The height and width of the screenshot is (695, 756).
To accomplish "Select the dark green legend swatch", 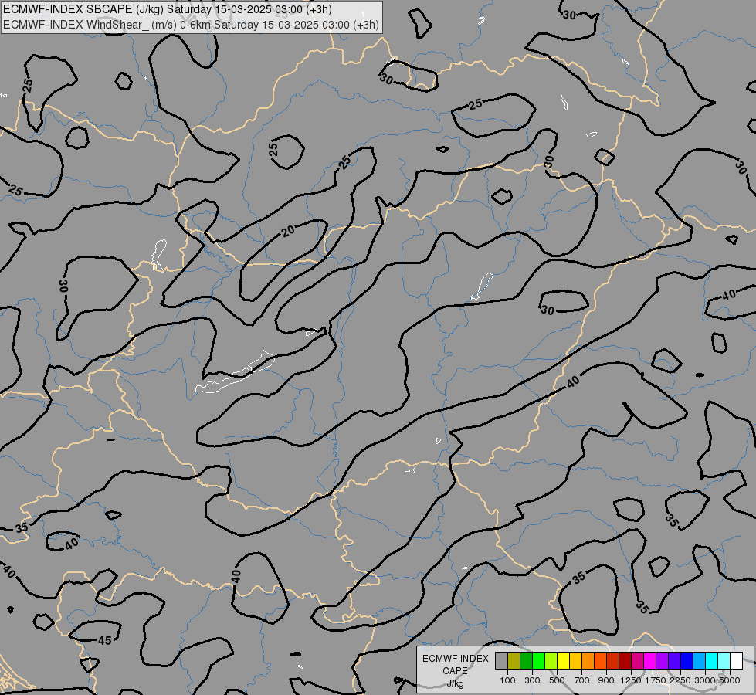I will pos(526,661).
